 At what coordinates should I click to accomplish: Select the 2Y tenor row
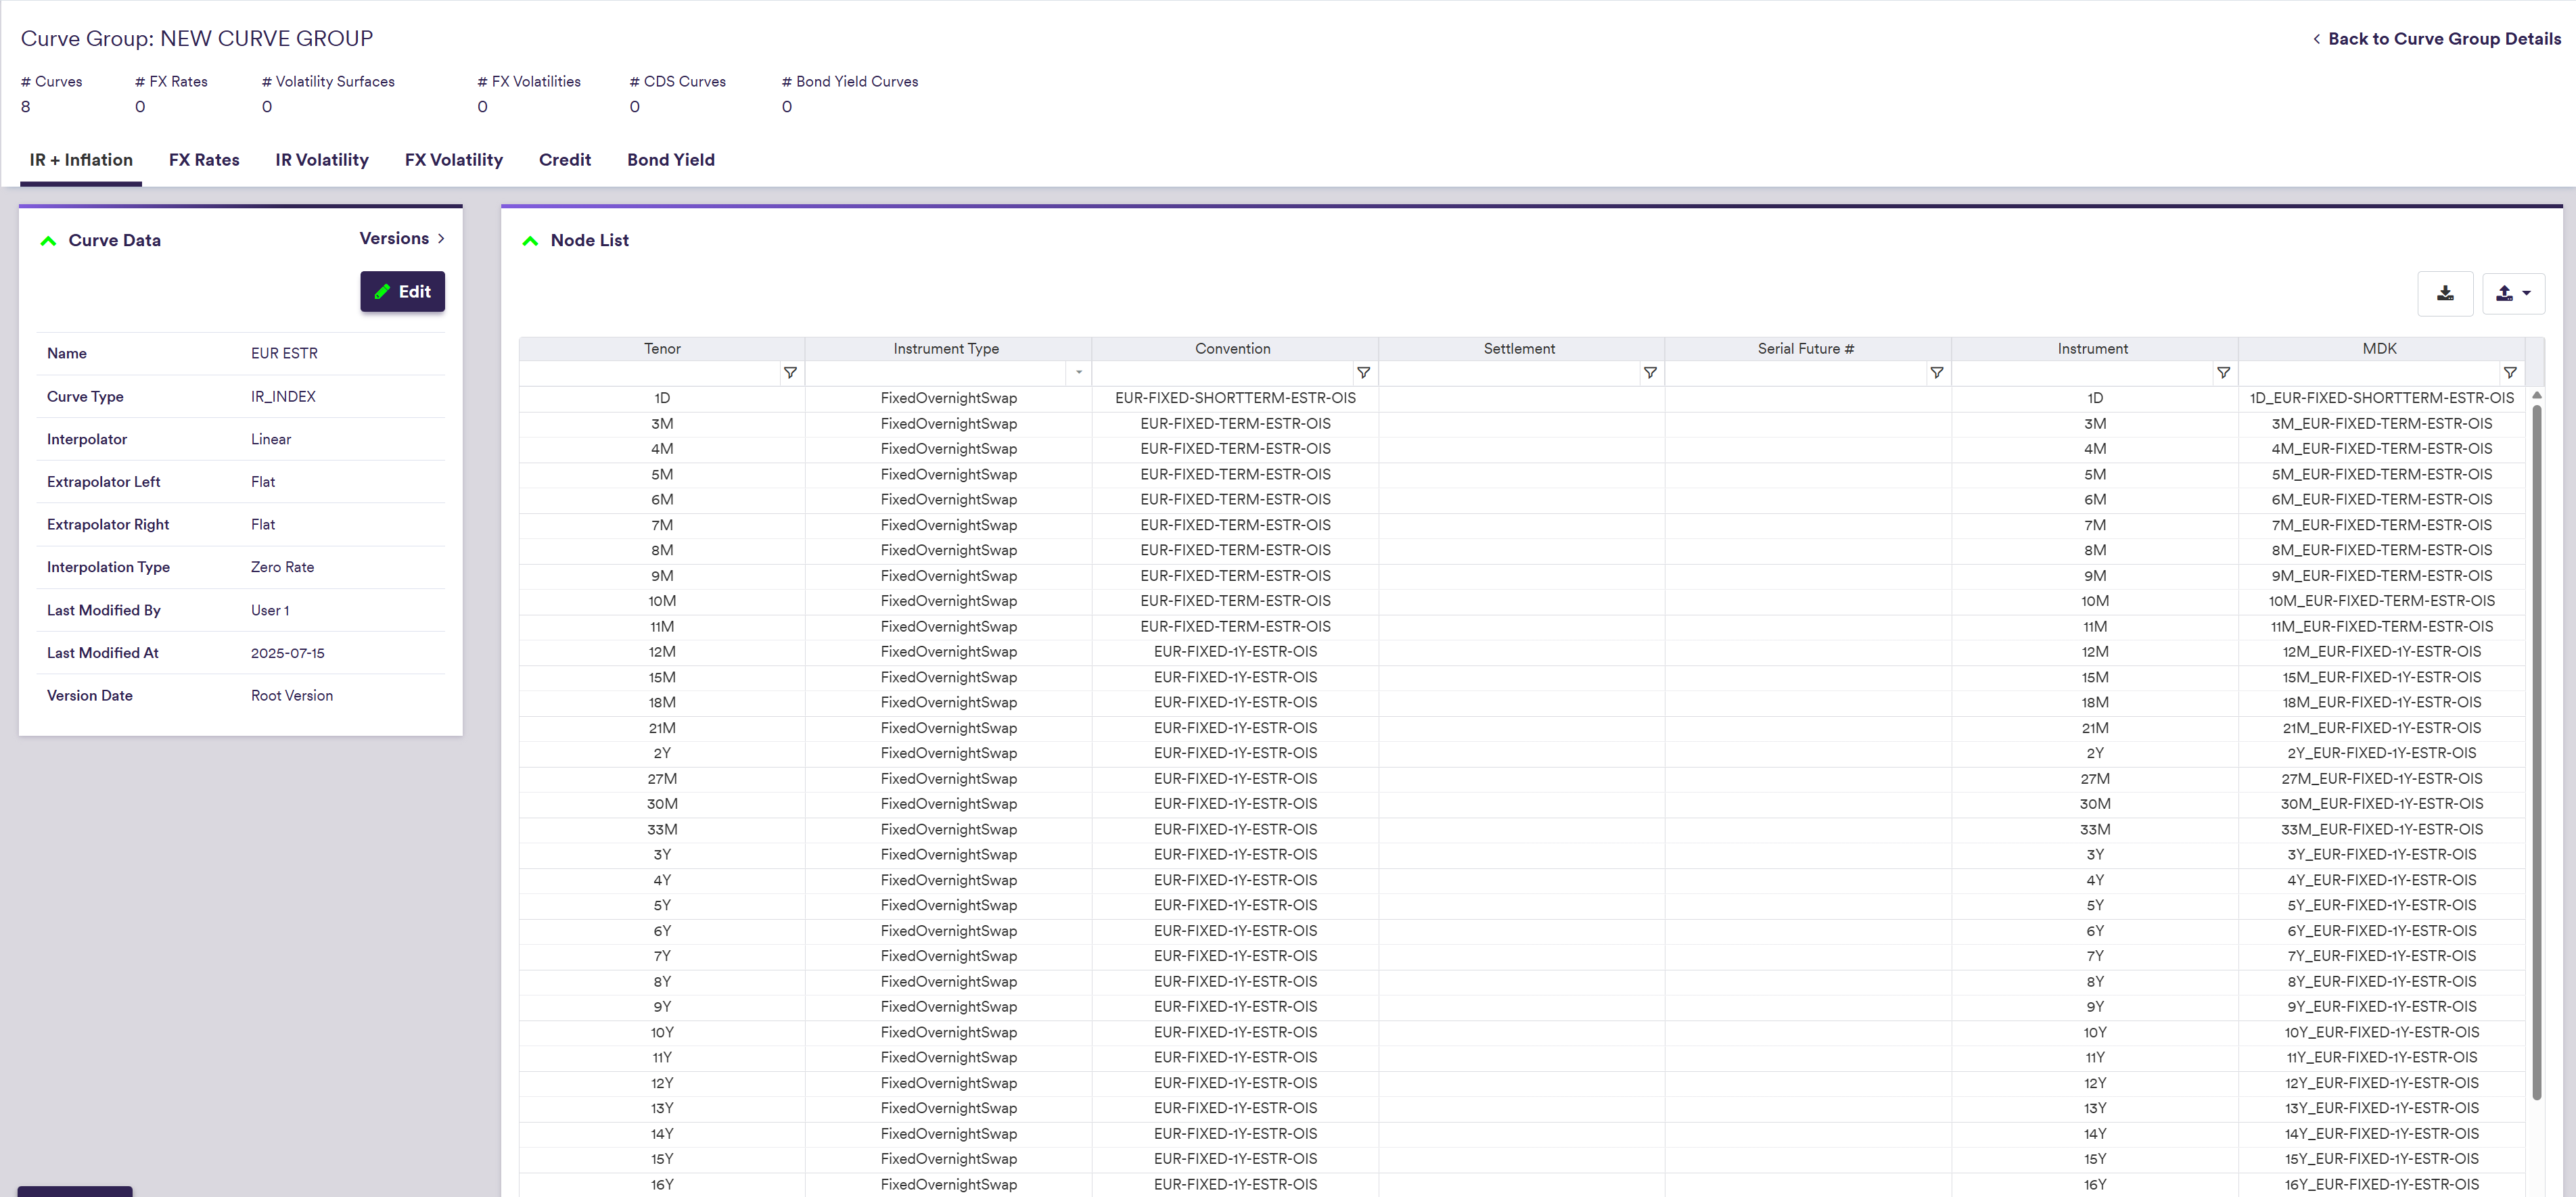(662, 753)
